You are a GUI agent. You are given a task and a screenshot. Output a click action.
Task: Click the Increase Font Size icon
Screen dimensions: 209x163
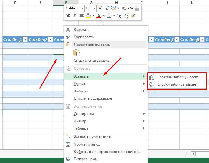point(100,9)
